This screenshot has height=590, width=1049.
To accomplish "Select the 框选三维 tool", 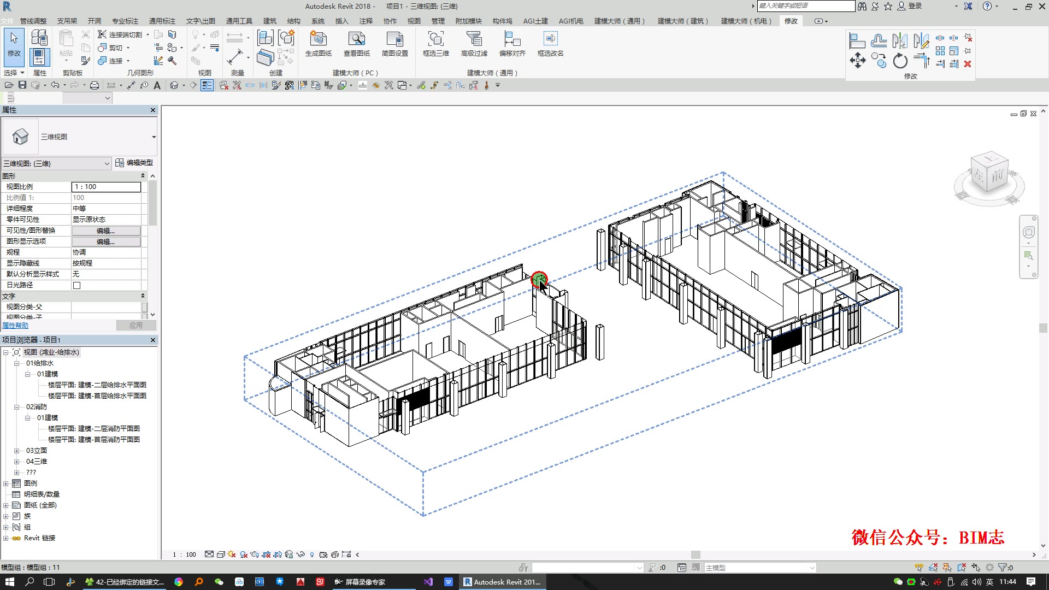I will (x=435, y=39).
